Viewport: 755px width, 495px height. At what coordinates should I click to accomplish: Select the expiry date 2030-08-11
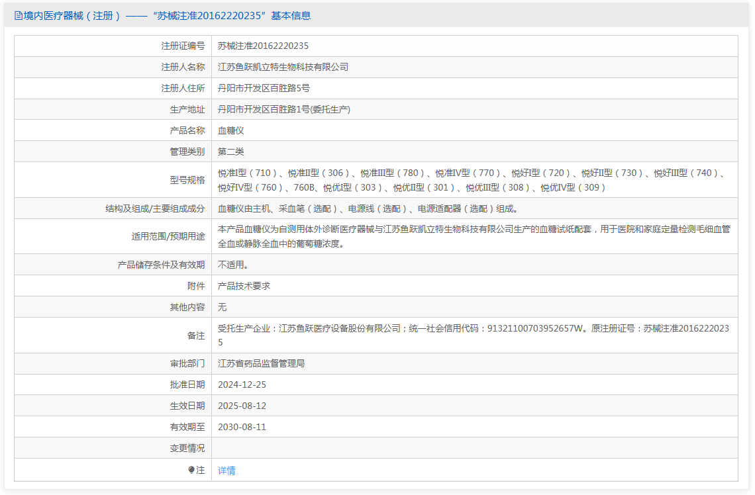tap(242, 427)
